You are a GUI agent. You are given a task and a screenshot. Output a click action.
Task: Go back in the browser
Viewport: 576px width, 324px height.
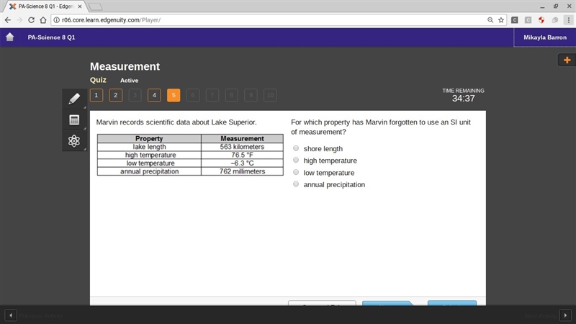(8, 20)
